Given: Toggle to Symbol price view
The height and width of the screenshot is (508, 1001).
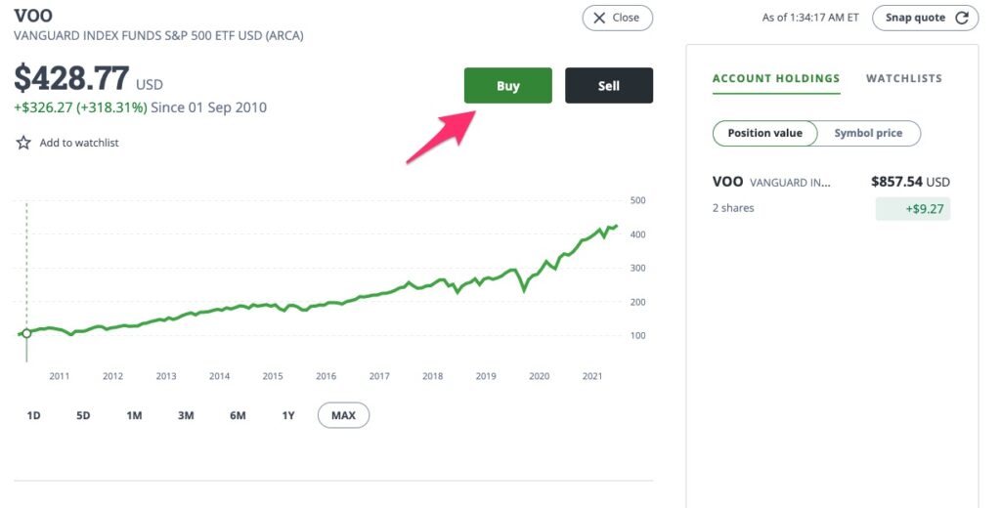Looking at the screenshot, I should (868, 134).
